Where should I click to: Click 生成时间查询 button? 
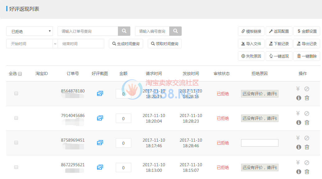[x=126, y=44]
